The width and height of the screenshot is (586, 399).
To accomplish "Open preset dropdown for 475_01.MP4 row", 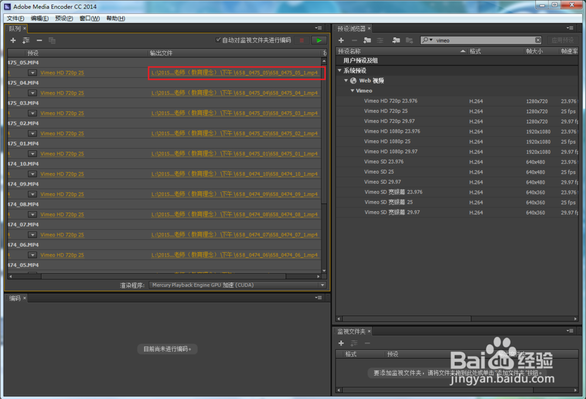I will [32, 154].
